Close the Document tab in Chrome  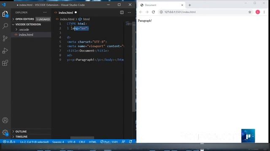point(182,5)
